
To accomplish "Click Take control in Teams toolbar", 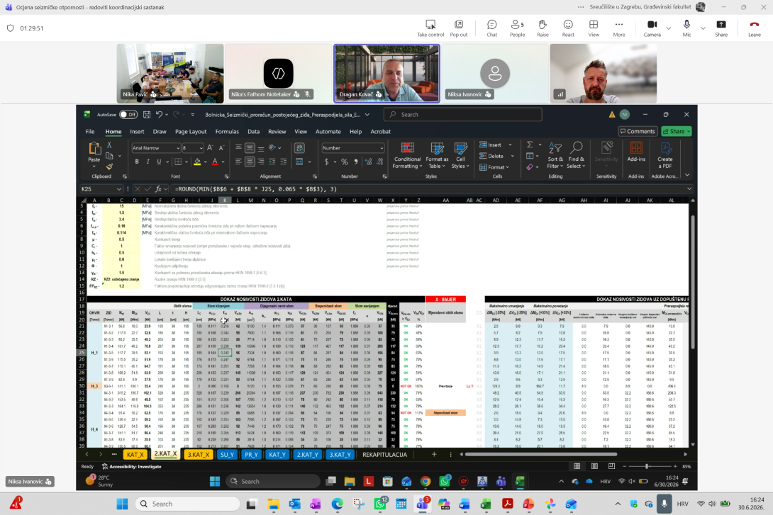I will tap(430, 28).
